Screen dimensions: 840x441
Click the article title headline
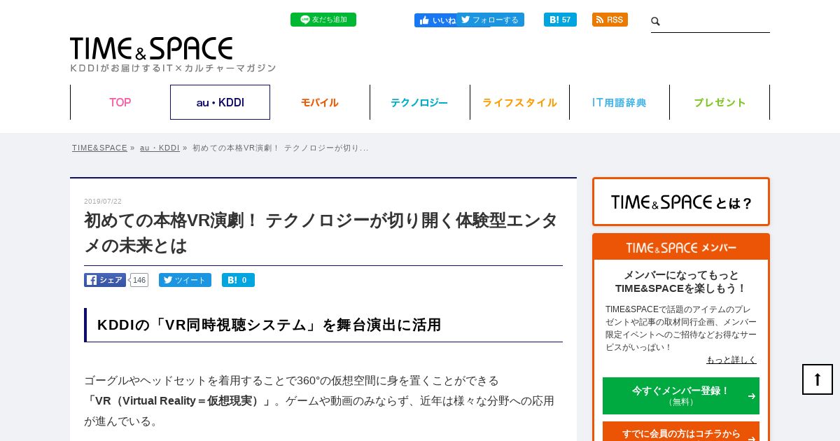point(321,233)
